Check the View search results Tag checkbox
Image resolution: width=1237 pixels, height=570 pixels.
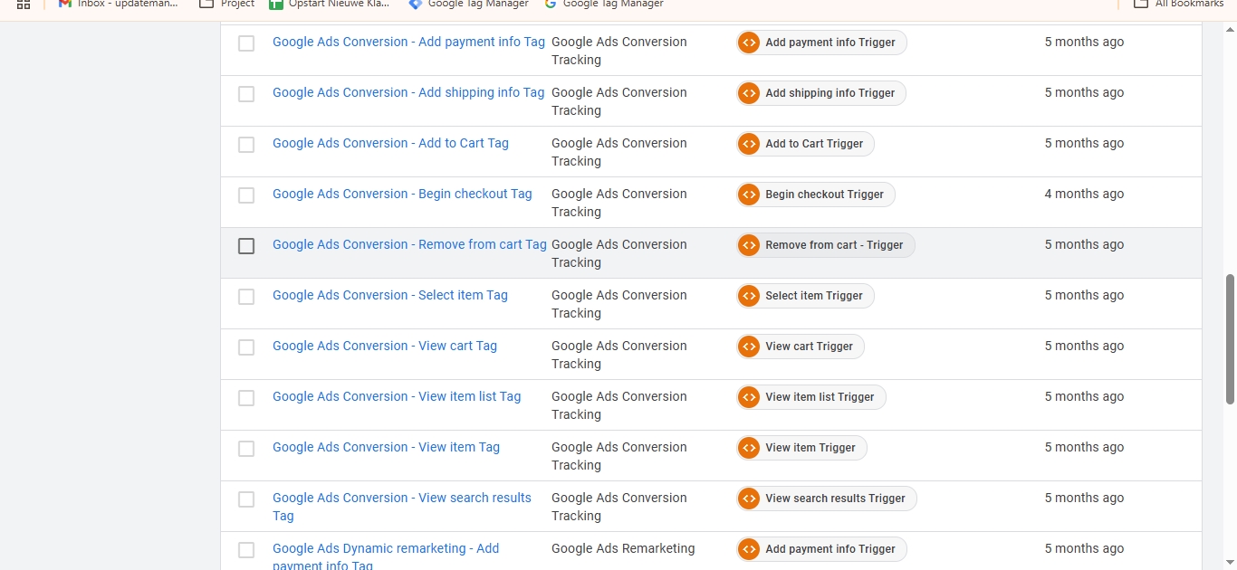click(246, 499)
